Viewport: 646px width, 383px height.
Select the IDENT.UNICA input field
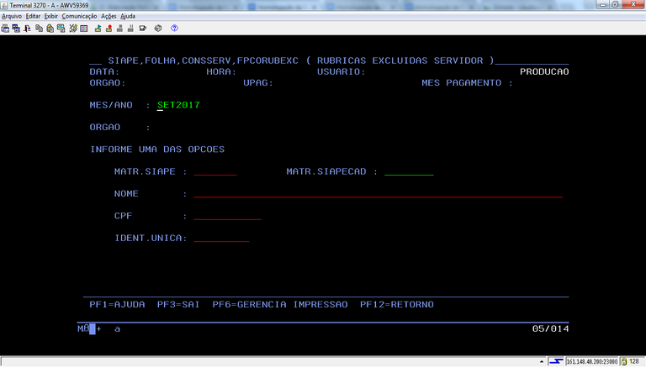[x=221, y=239]
